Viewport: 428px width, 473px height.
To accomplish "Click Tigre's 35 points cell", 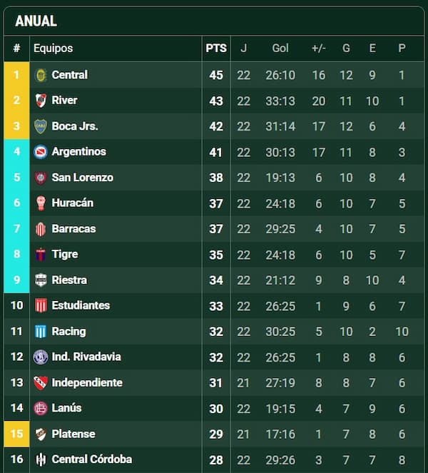I will [216, 255].
